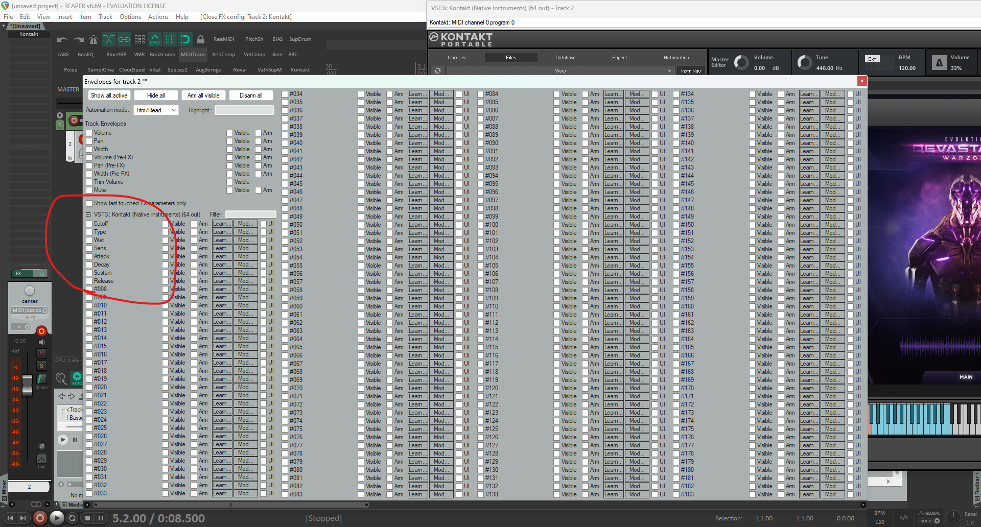Screen dimensions: 981x527
Task: Switch to Kontakt Database tab
Action: point(566,58)
